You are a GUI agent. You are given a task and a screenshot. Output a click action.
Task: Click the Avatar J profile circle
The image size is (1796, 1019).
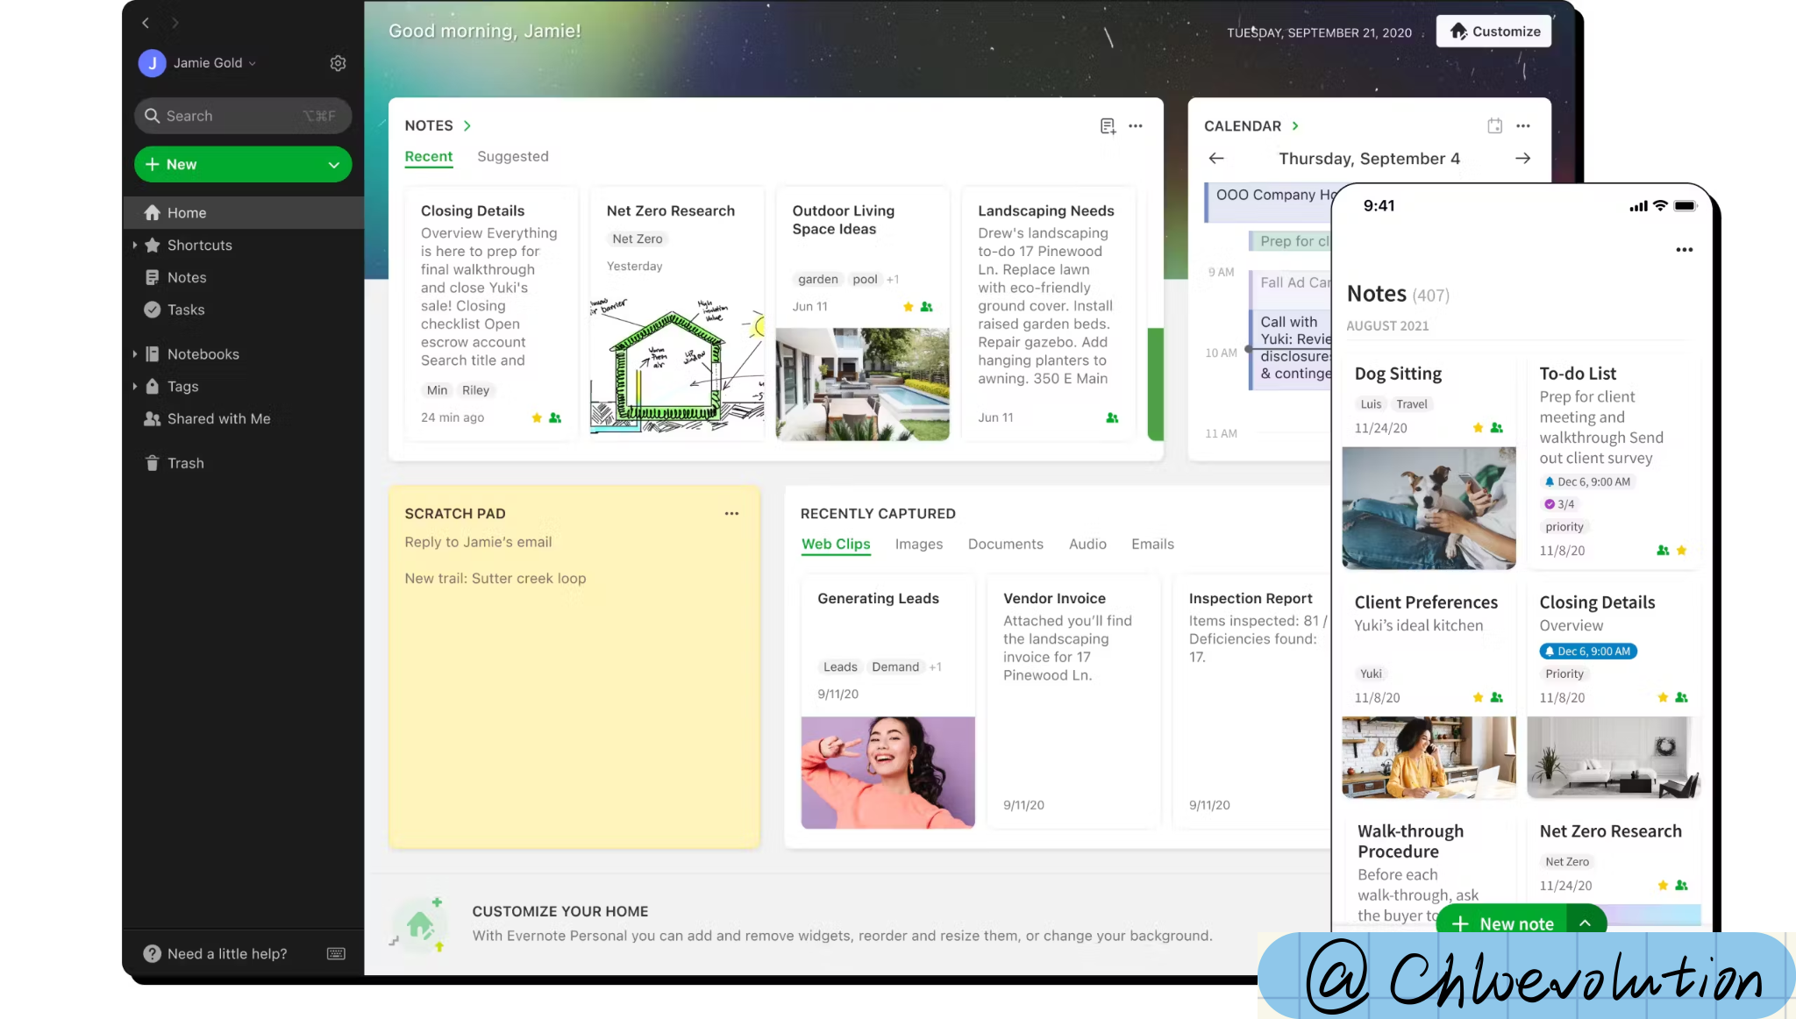pyautogui.click(x=153, y=63)
